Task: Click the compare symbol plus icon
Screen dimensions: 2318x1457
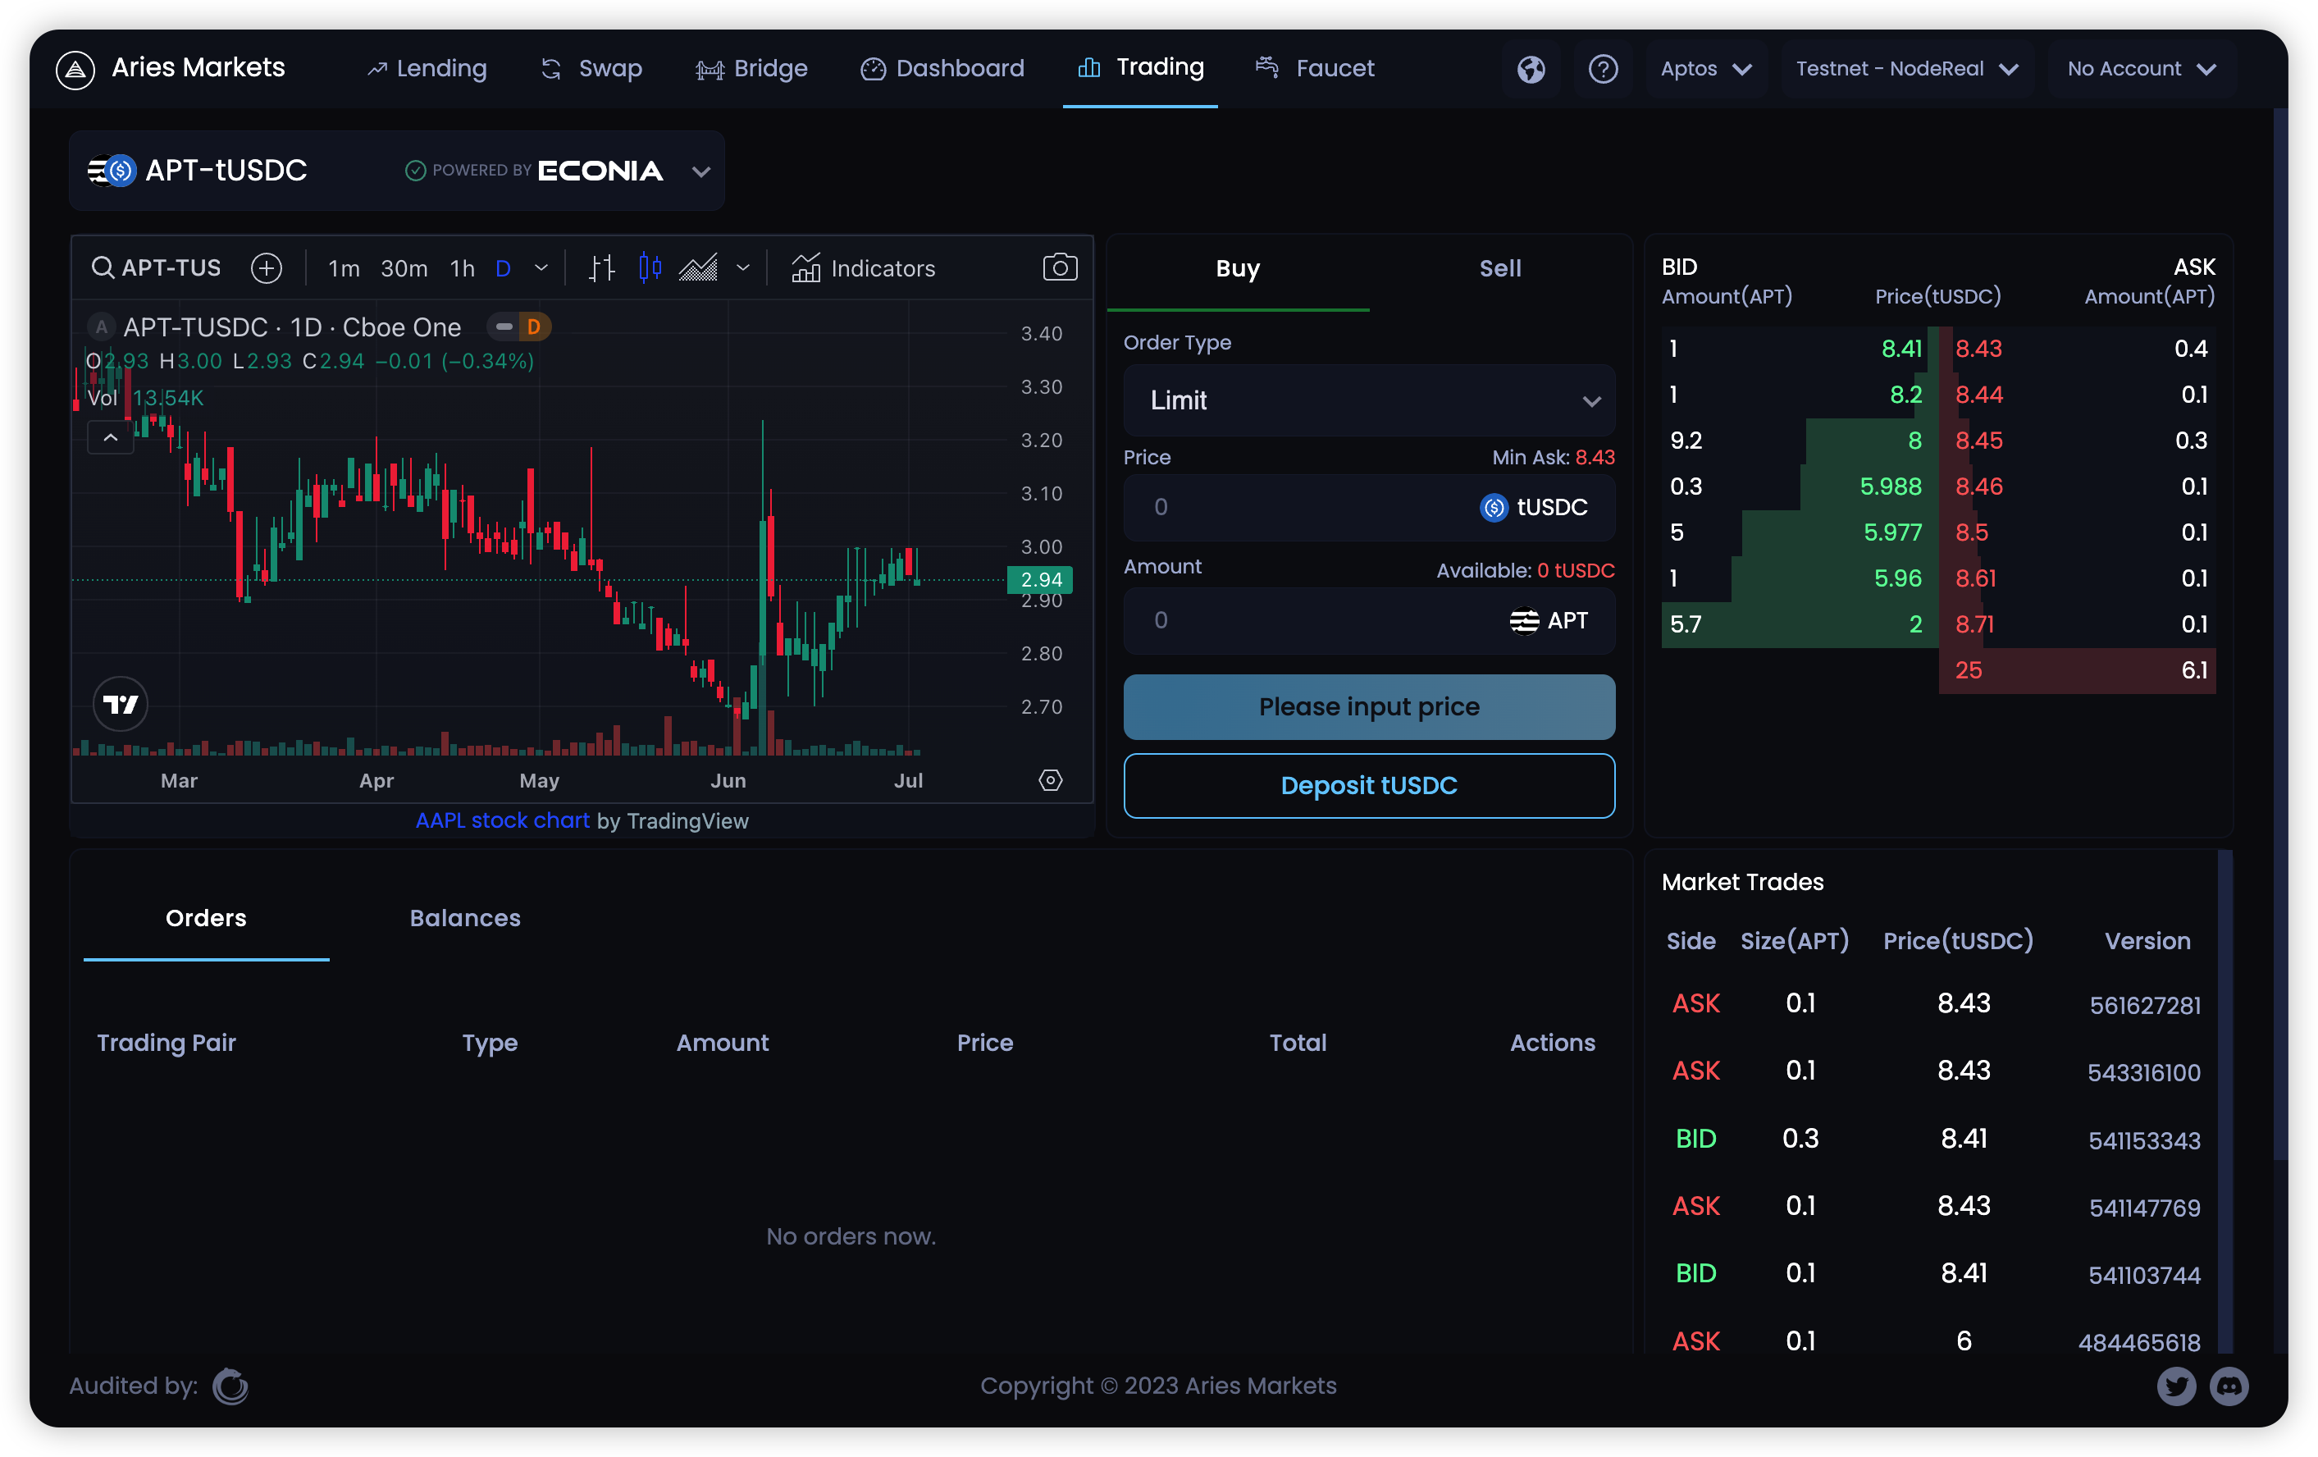Action: coord(267,267)
